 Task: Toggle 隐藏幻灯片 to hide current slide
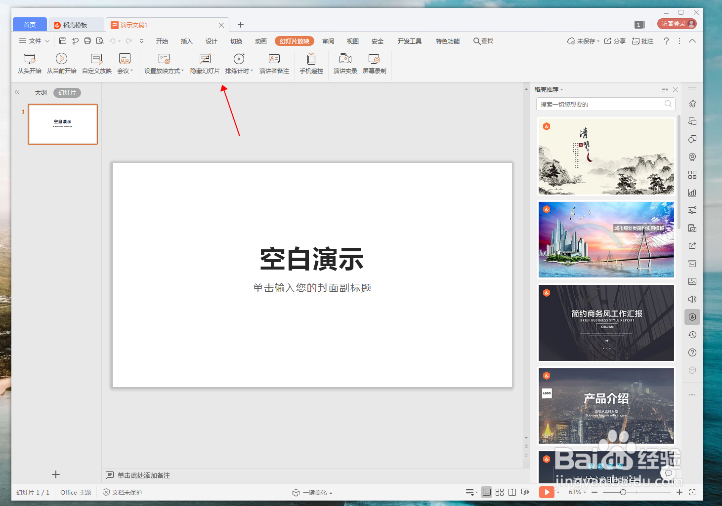(205, 64)
